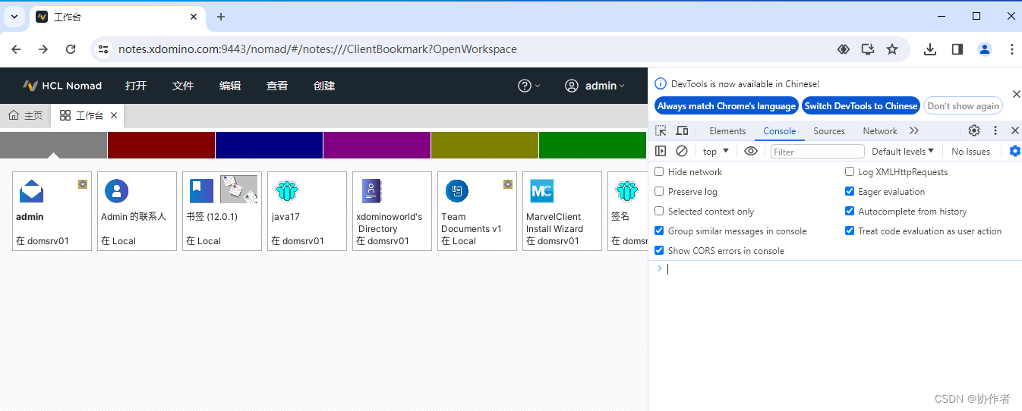Expand the help menu chevron

[x=538, y=86]
